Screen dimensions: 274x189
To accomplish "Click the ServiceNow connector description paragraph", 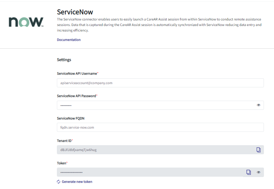I will coord(159,25).
